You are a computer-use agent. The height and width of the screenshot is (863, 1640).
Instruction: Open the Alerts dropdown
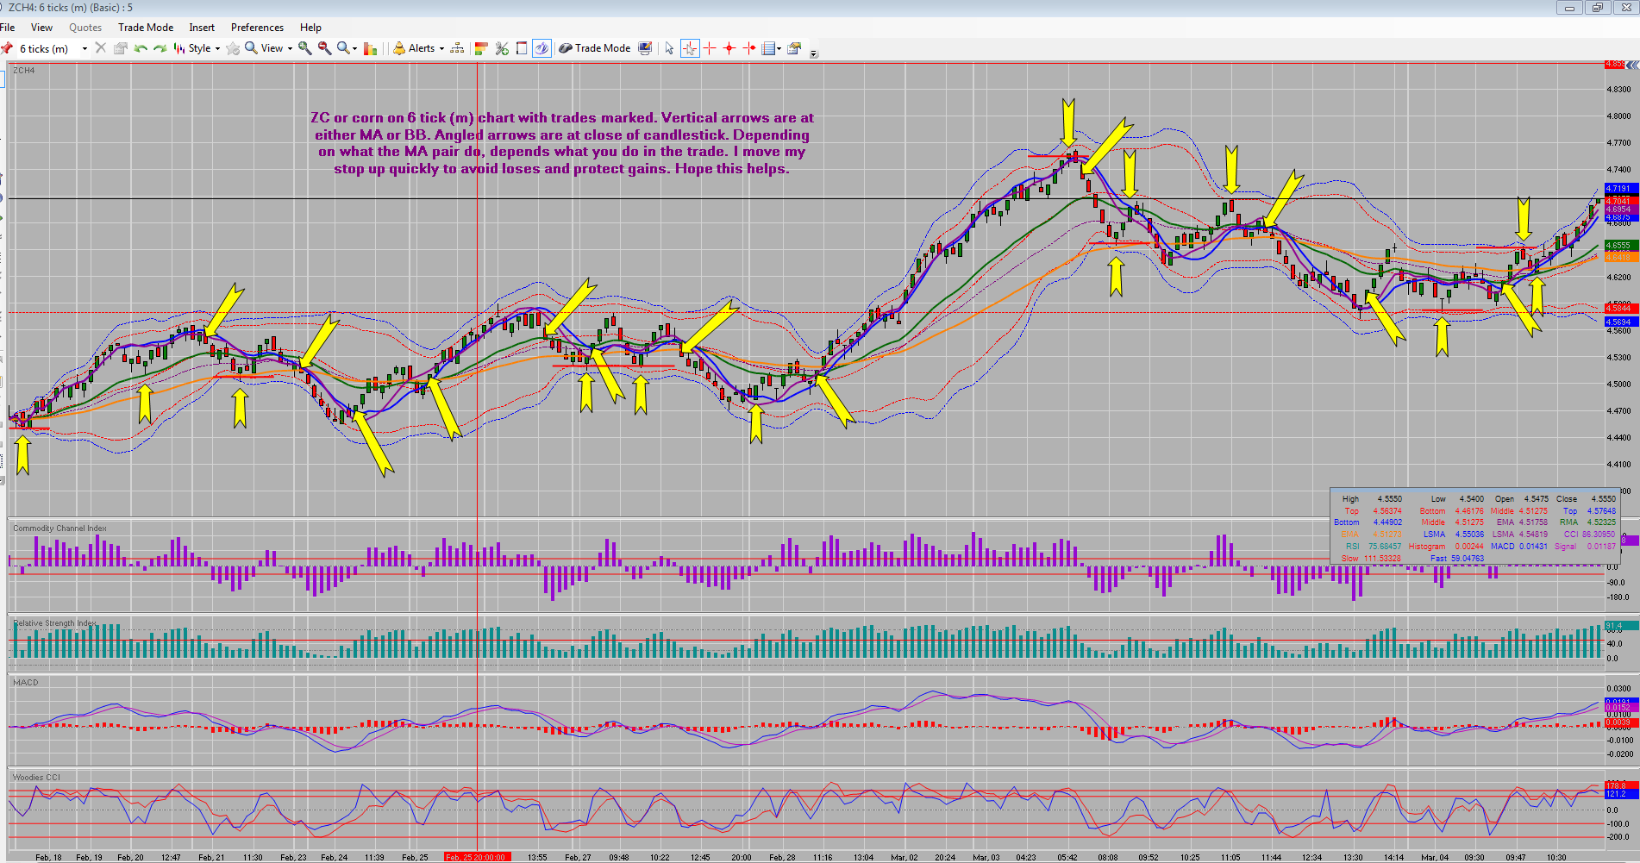pos(419,48)
